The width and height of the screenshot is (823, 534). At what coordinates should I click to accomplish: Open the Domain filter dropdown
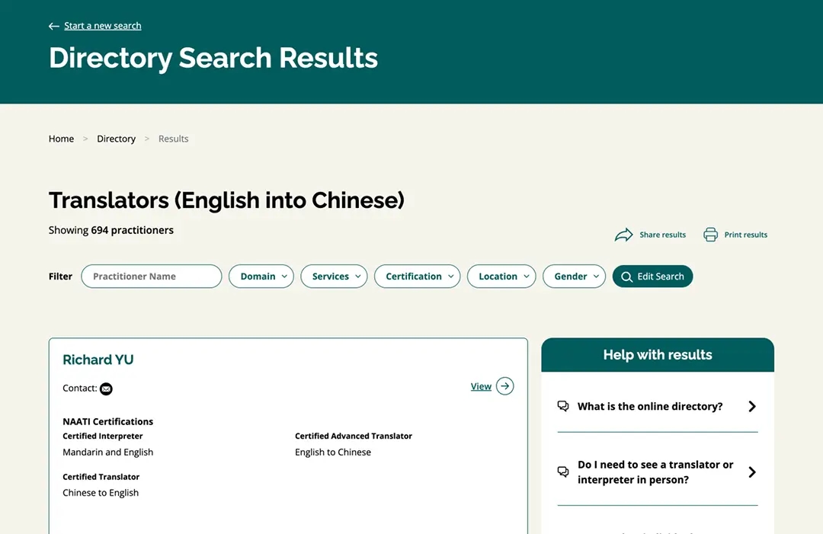click(x=261, y=277)
